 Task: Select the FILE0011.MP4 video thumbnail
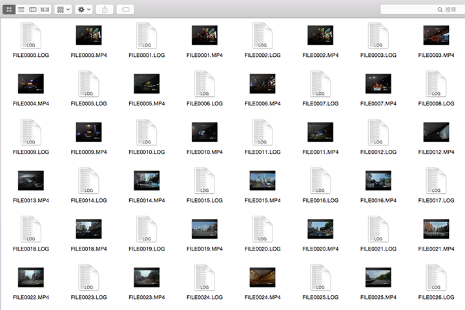coord(320,132)
